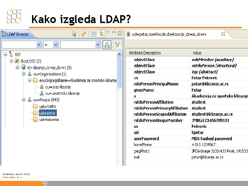
Task: Click the uid=petar folder icon
Action: pyautogui.click(x=35, y=113)
